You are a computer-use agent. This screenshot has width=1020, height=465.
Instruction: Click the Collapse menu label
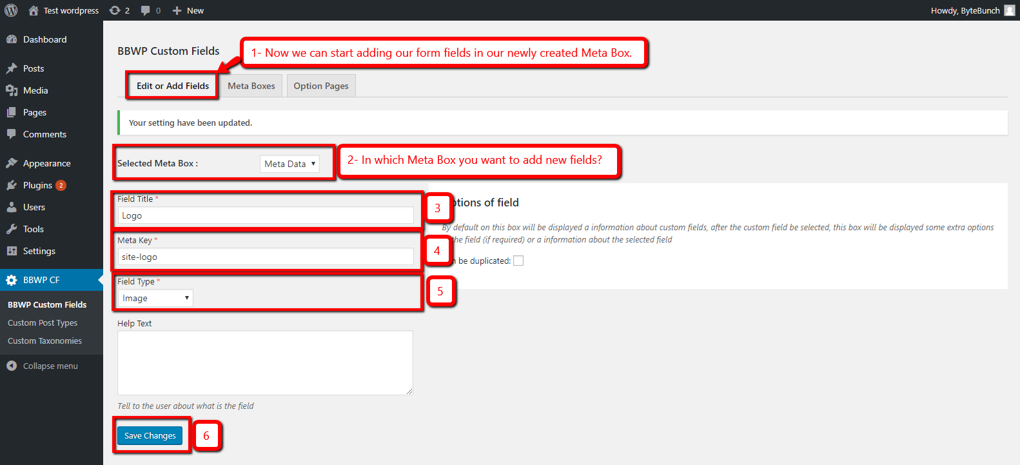[x=50, y=366]
